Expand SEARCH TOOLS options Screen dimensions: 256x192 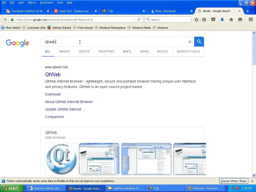pos(188,51)
